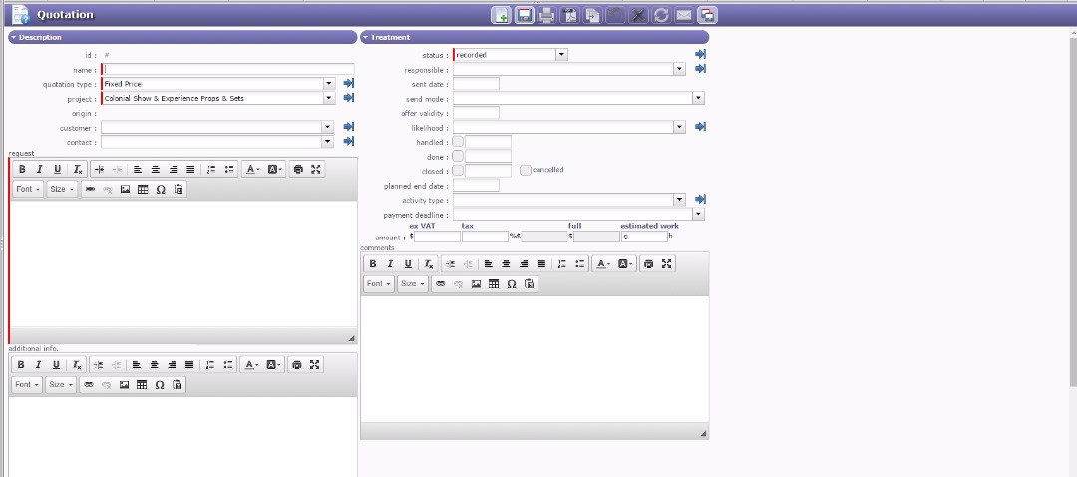Open the Font dropdown in request editor

click(27, 189)
